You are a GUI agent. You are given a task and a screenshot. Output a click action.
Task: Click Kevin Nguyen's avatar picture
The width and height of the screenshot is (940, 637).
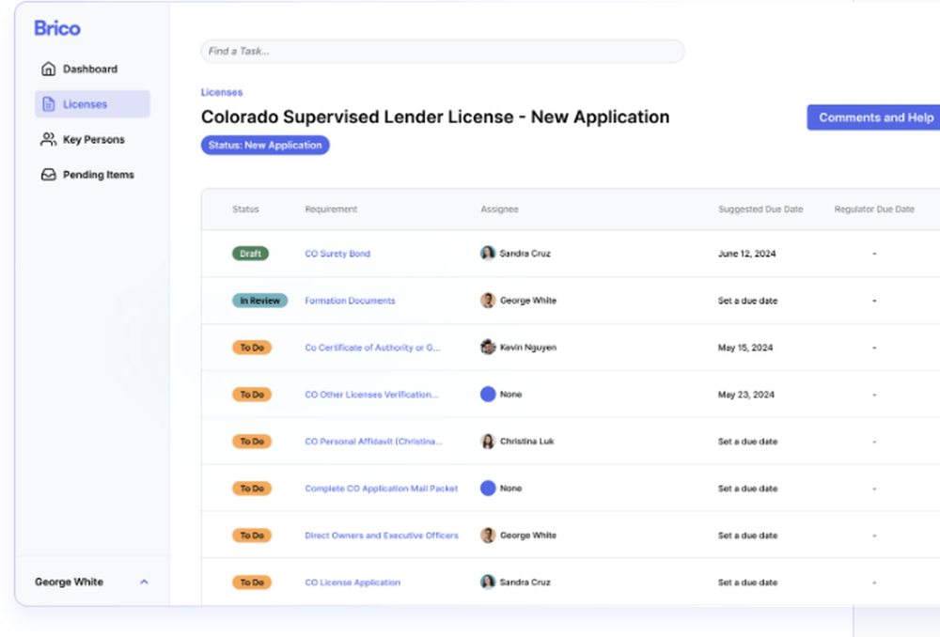[488, 348]
